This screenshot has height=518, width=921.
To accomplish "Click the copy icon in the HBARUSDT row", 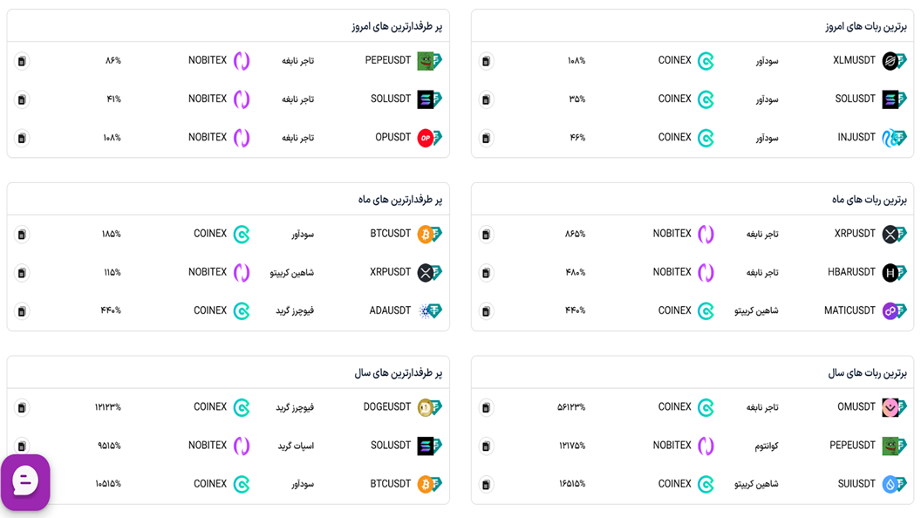I will coord(486,272).
